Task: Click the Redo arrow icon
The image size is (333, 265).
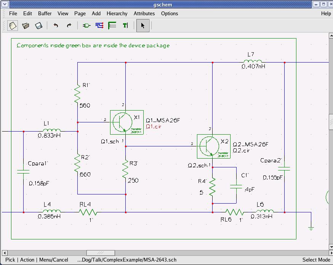Action: point(69,26)
